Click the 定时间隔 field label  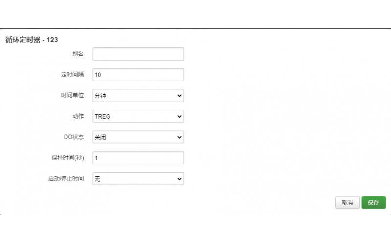click(x=72, y=75)
